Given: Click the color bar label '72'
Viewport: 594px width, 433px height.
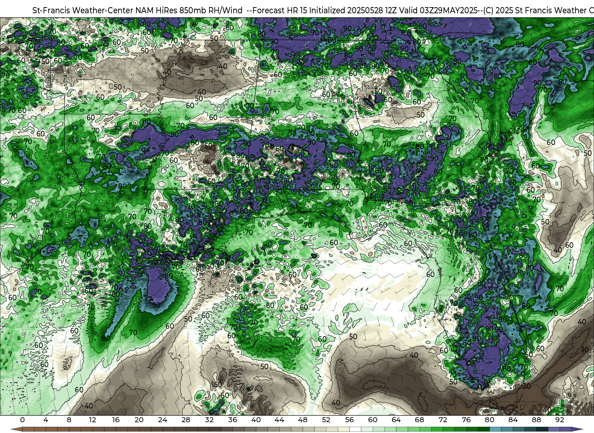Looking at the screenshot, I should 443,420.
